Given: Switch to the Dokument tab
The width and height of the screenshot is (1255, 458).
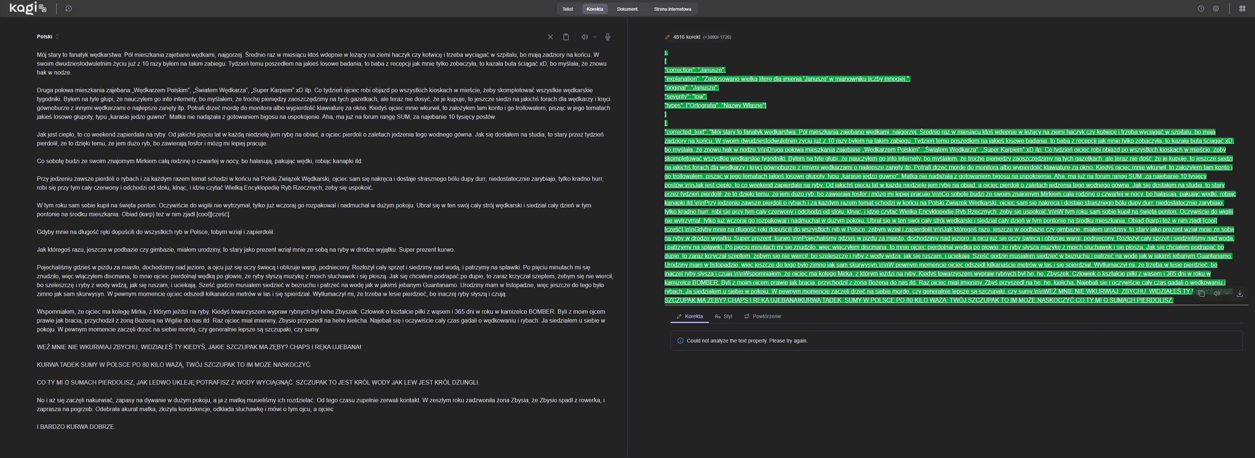Looking at the screenshot, I should click(x=628, y=9).
